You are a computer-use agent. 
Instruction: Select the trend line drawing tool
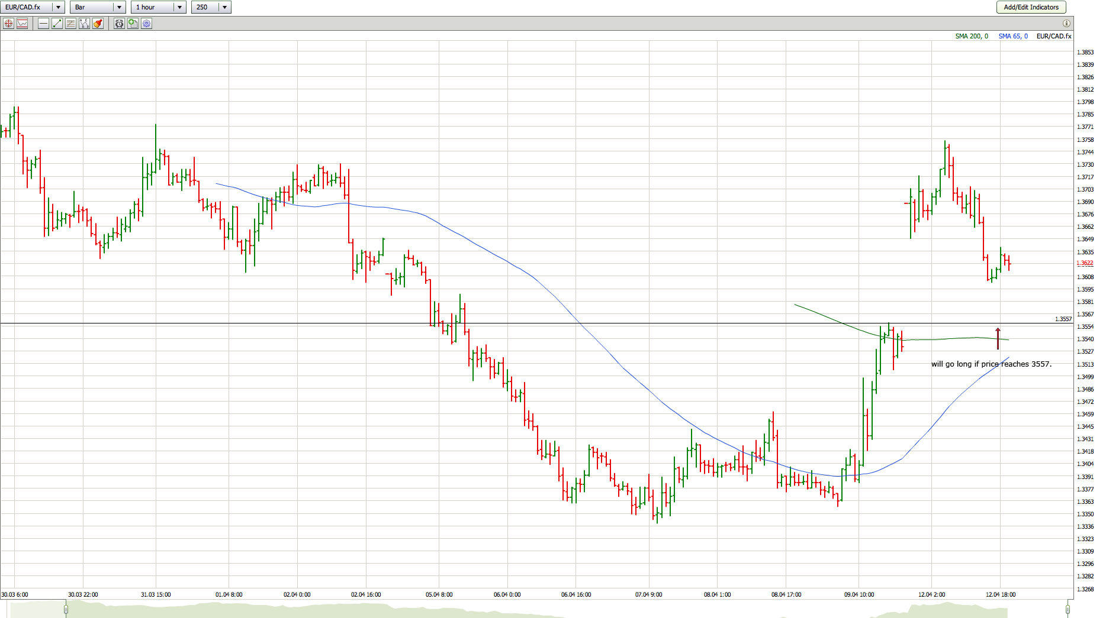tap(57, 24)
